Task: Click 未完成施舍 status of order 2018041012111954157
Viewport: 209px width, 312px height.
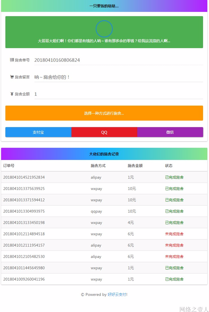Action: point(174,245)
